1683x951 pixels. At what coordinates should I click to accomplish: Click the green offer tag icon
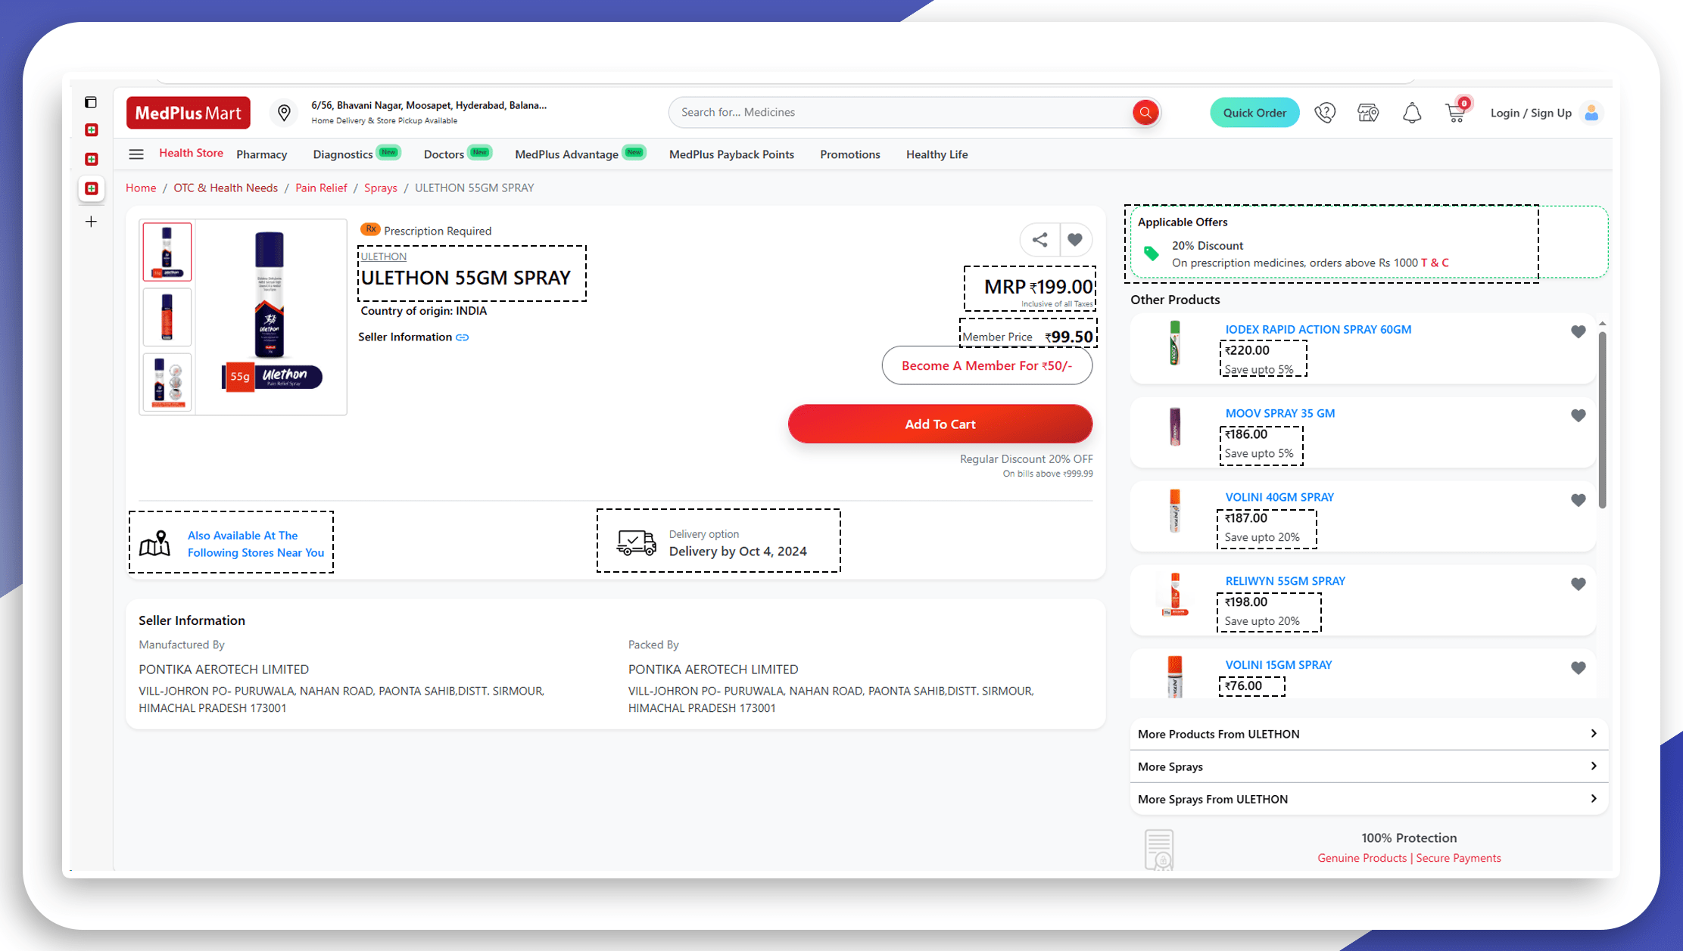pyautogui.click(x=1152, y=253)
